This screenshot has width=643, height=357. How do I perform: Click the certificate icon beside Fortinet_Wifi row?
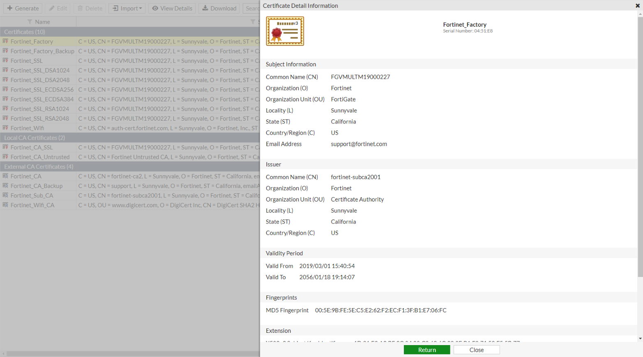[x=5, y=128]
